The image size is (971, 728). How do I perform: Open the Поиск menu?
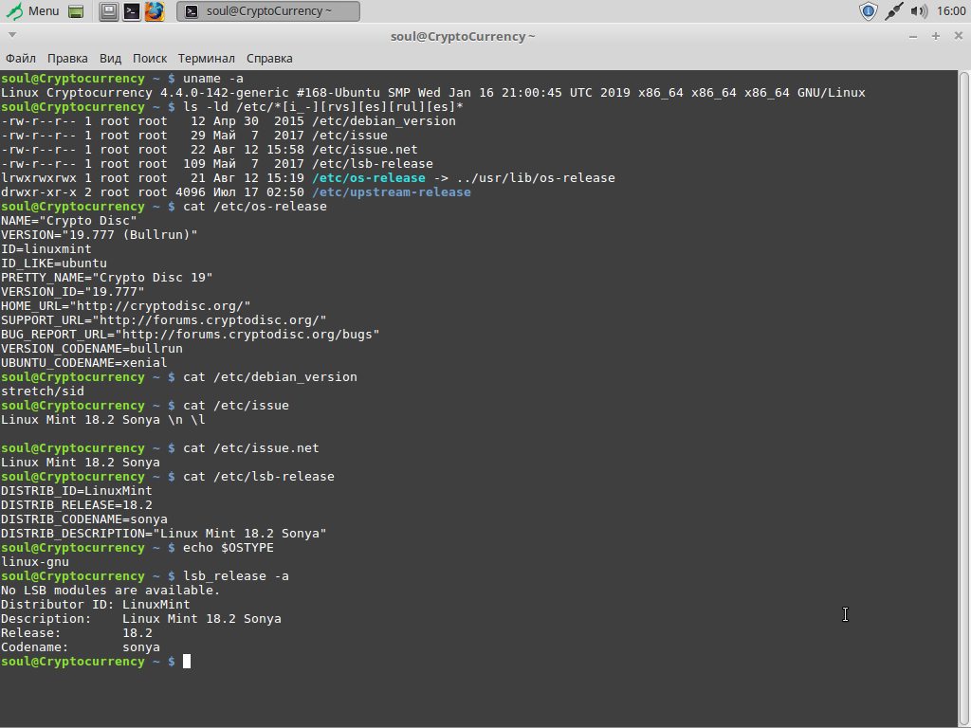pyautogui.click(x=150, y=58)
